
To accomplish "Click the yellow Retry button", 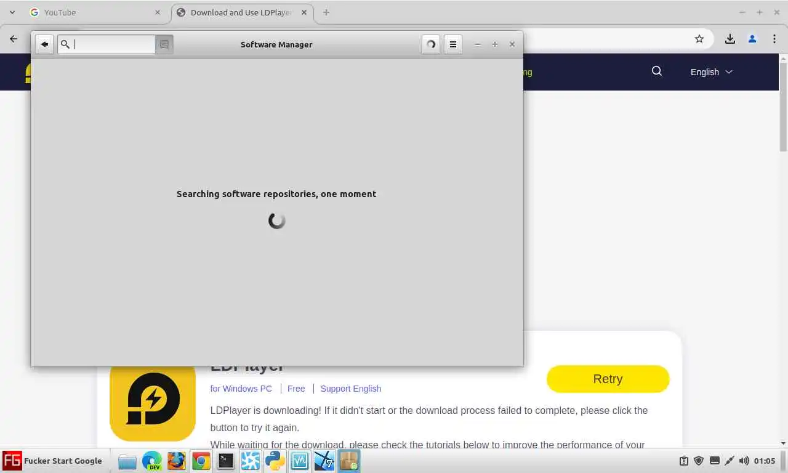I will click(608, 379).
